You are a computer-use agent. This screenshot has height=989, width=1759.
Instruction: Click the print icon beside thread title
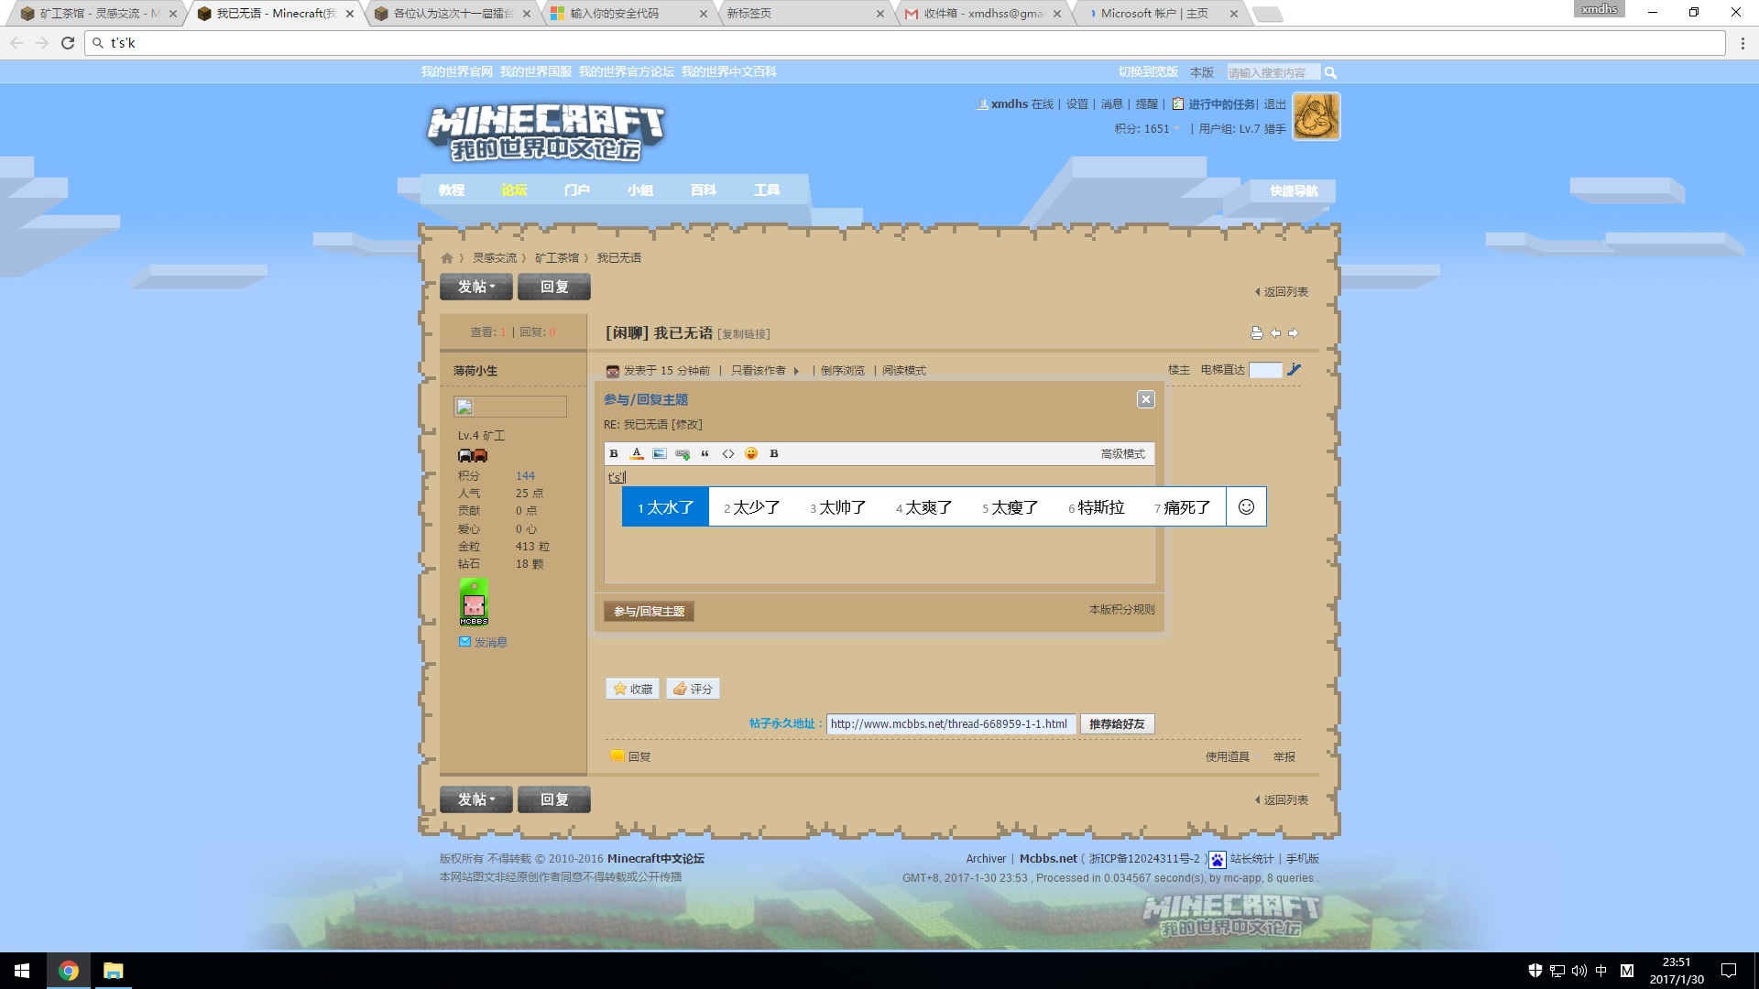pyautogui.click(x=1257, y=333)
